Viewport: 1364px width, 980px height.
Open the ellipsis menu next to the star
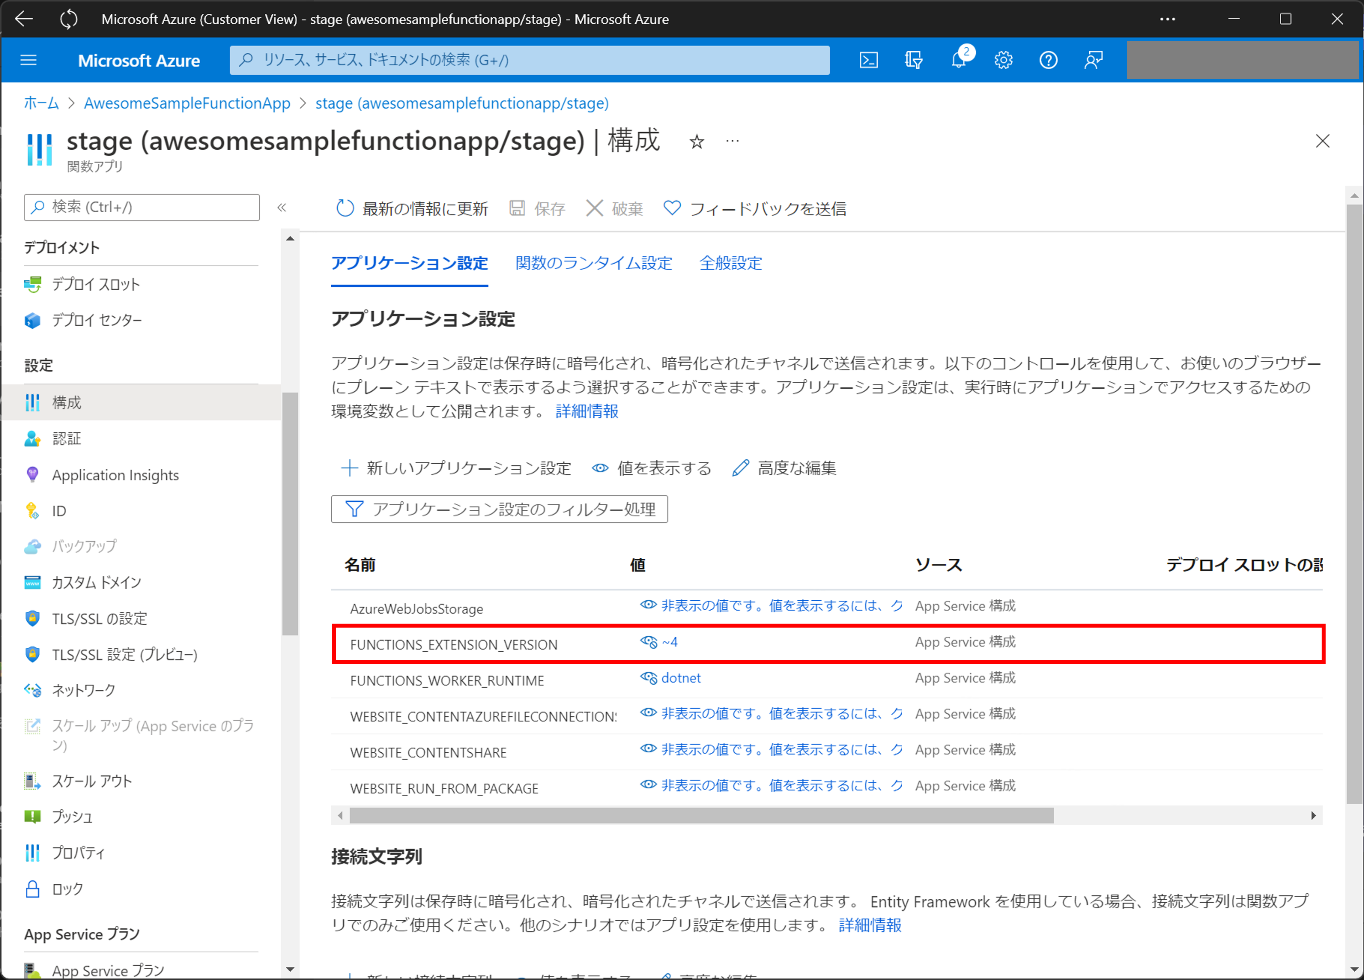click(733, 141)
